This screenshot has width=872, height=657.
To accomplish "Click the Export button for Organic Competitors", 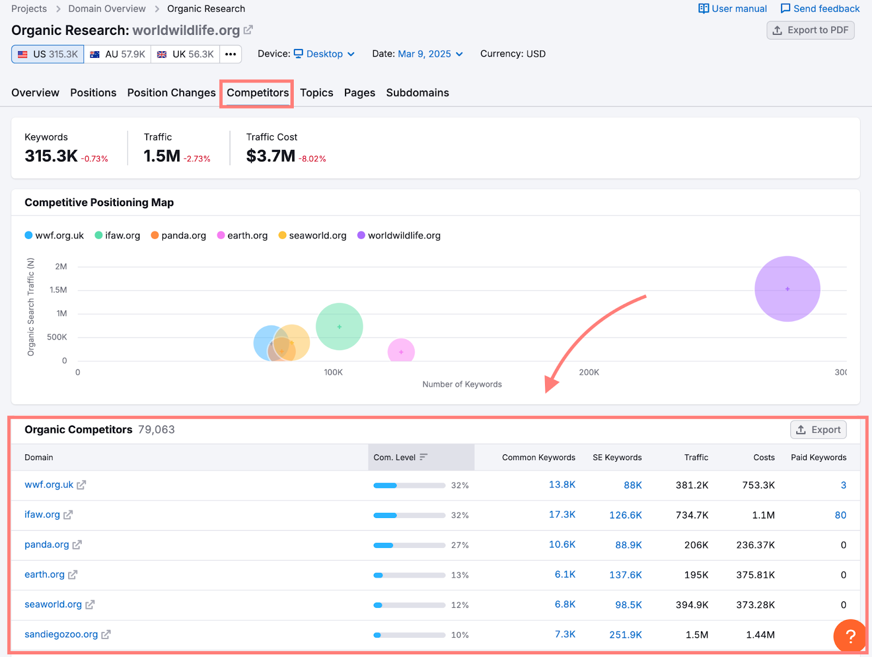I will tap(818, 430).
